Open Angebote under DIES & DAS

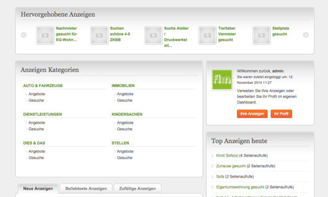tap(37, 151)
